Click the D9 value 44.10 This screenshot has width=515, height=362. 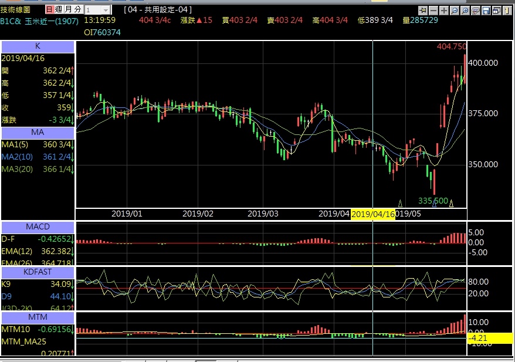[61, 297]
